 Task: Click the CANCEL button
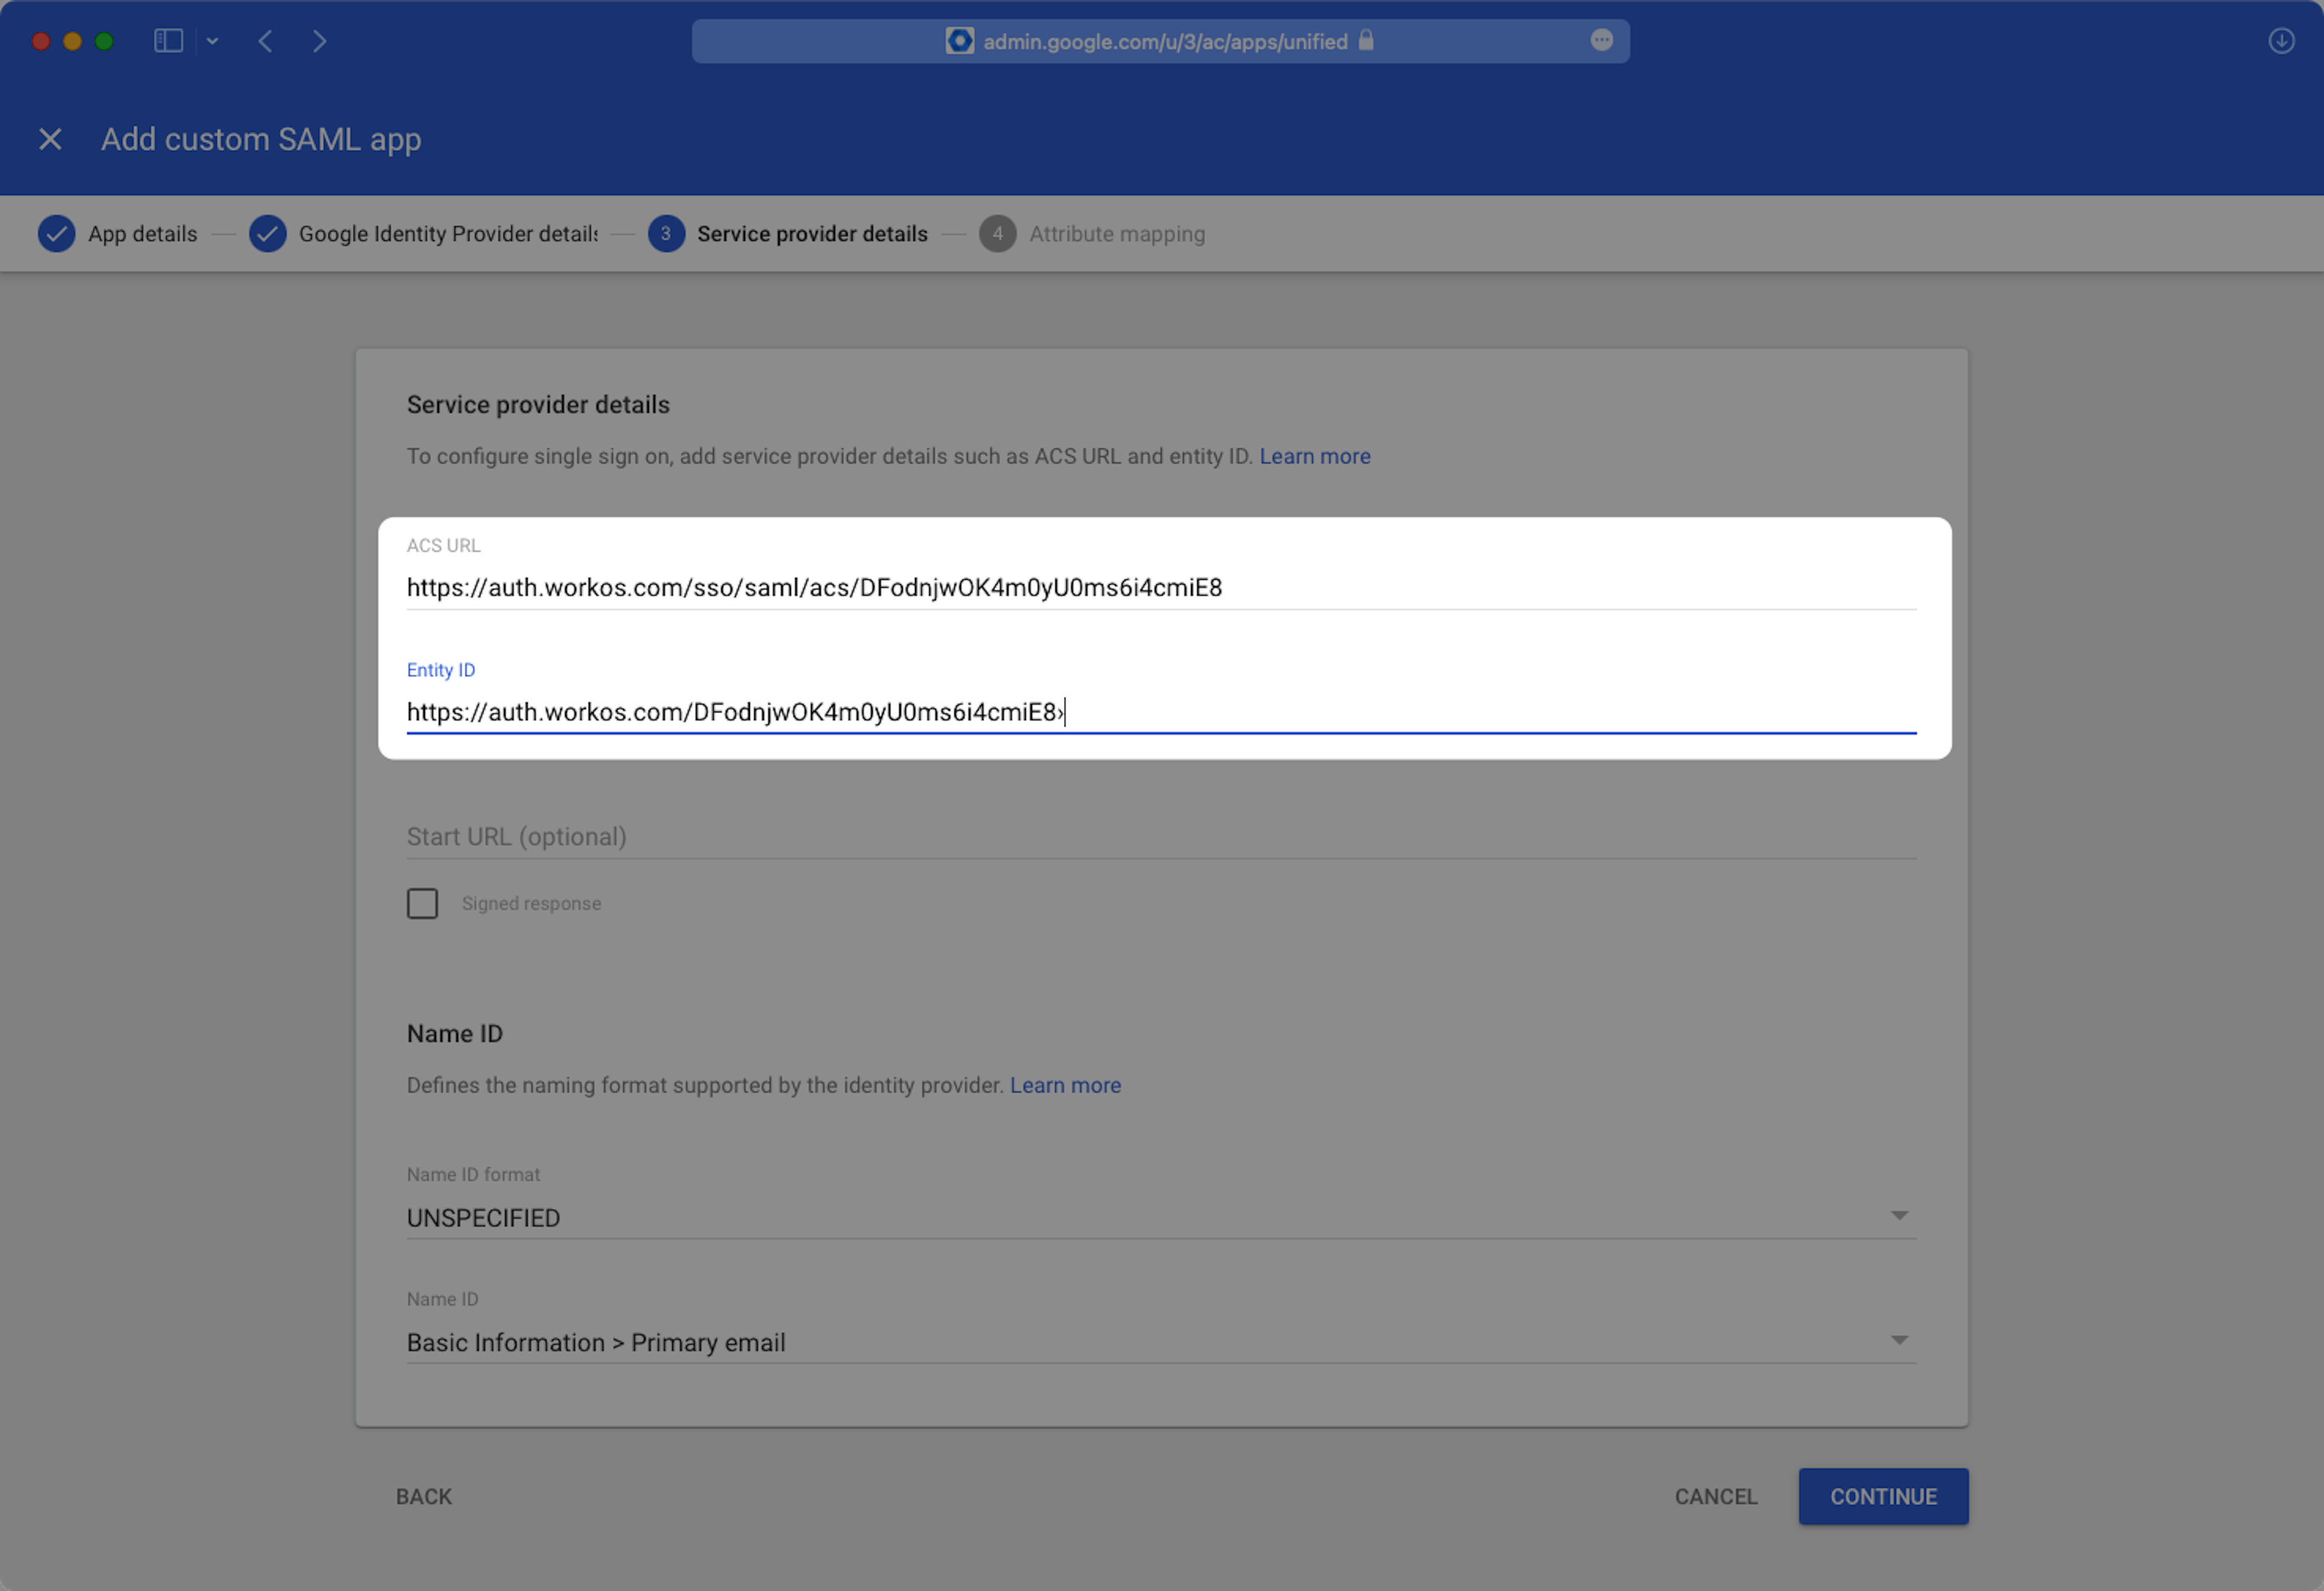coord(1715,1496)
